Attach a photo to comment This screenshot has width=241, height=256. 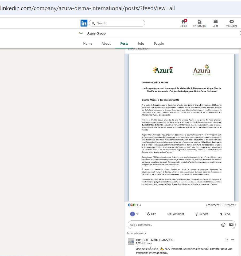pyautogui.click(x=231, y=225)
